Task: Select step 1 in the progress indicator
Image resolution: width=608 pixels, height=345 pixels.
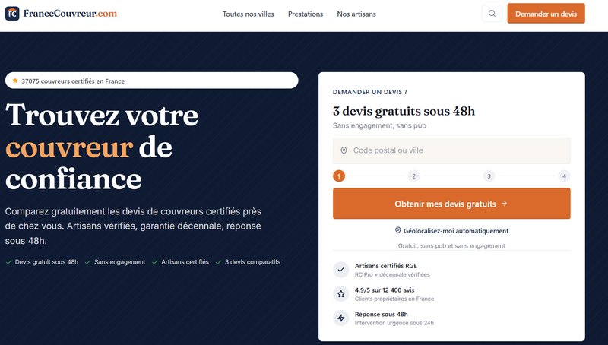Action: [x=339, y=176]
